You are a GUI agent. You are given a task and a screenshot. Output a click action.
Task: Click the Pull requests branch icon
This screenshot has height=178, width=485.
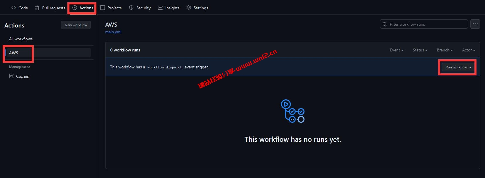37,8
